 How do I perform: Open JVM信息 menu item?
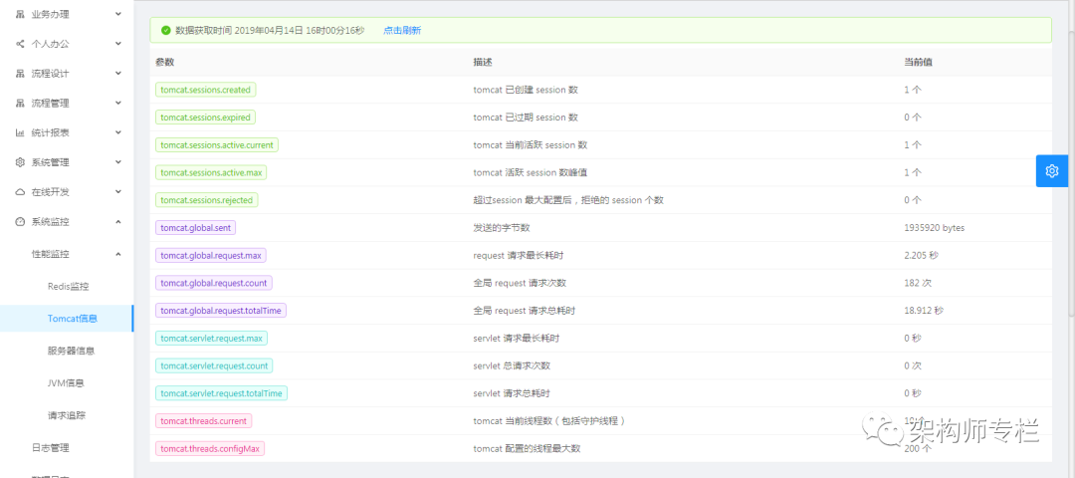coord(68,382)
